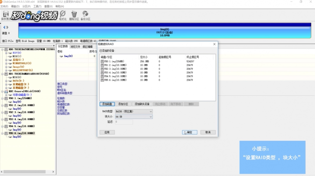
Task: Expand the 系统(C:) partition node
Action: tap(6, 60)
